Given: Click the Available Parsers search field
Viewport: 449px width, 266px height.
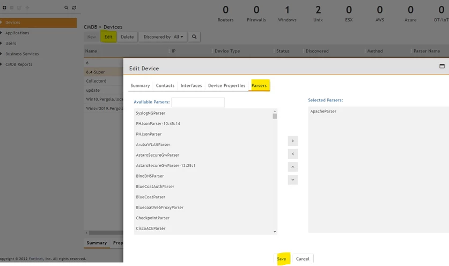Looking at the screenshot, I should pyautogui.click(x=198, y=102).
